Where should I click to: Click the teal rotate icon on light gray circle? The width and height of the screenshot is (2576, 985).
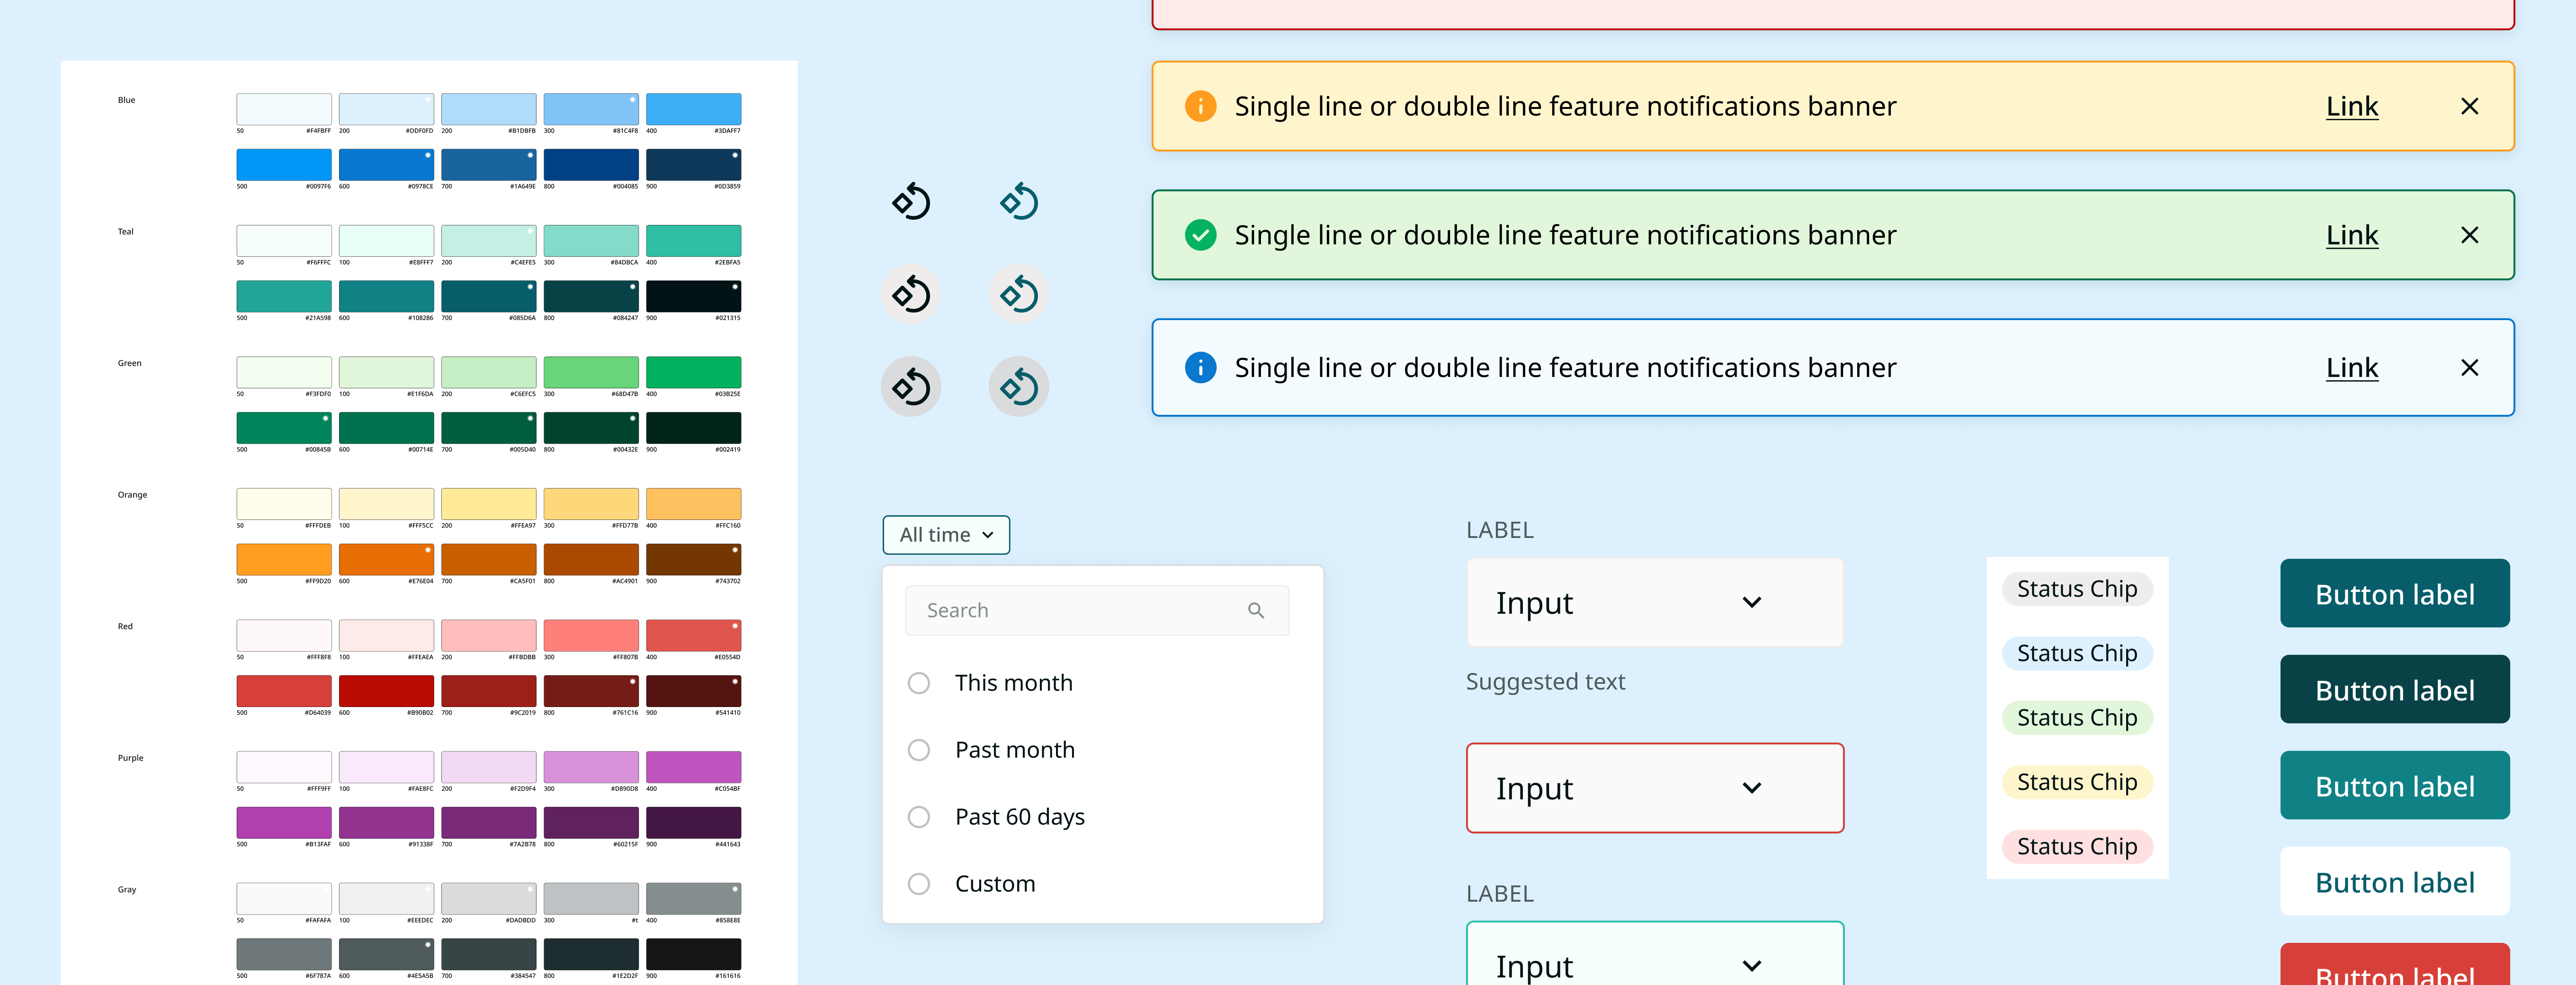click(1019, 294)
